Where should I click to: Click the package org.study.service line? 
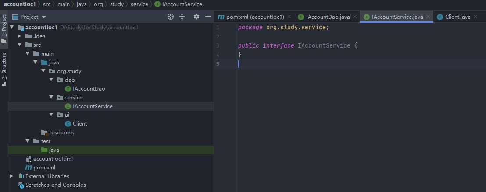click(283, 28)
